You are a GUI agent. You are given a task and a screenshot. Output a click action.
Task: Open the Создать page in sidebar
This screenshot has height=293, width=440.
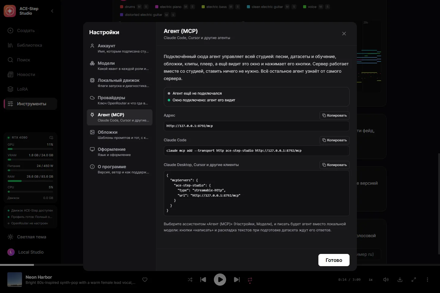[30, 31]
